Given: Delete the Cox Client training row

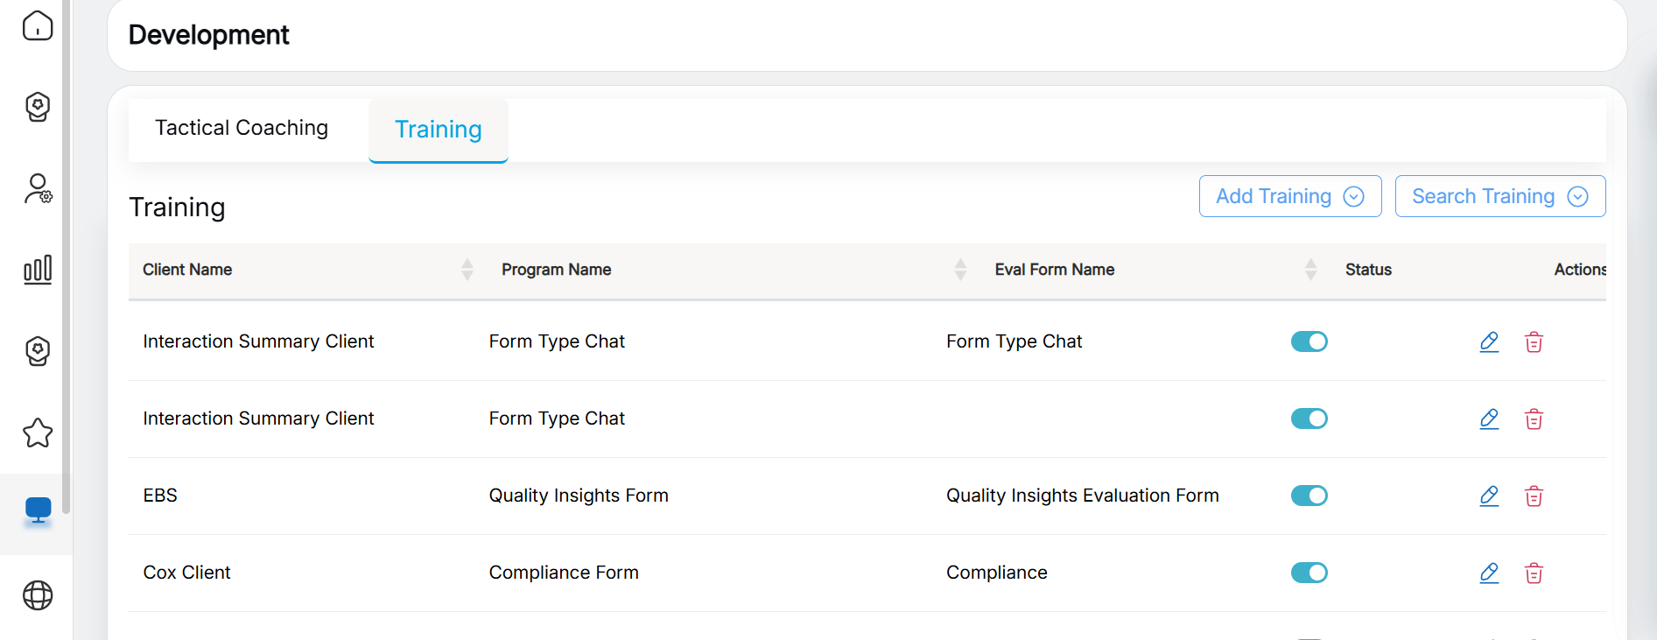Looking at the screenshot, I should click(1534, 573).
